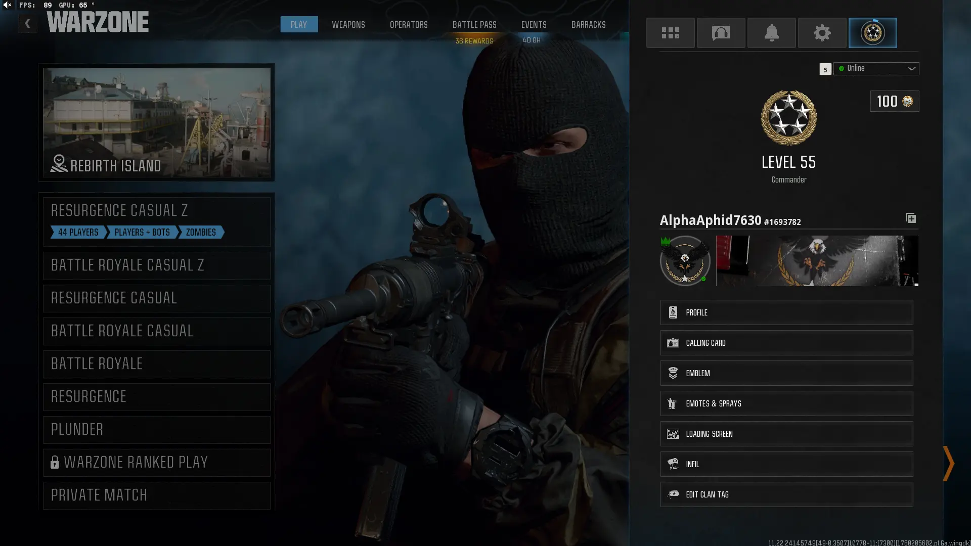The image size is (971, 546).
Task: Open the settings gear icon
Action: 822,33
